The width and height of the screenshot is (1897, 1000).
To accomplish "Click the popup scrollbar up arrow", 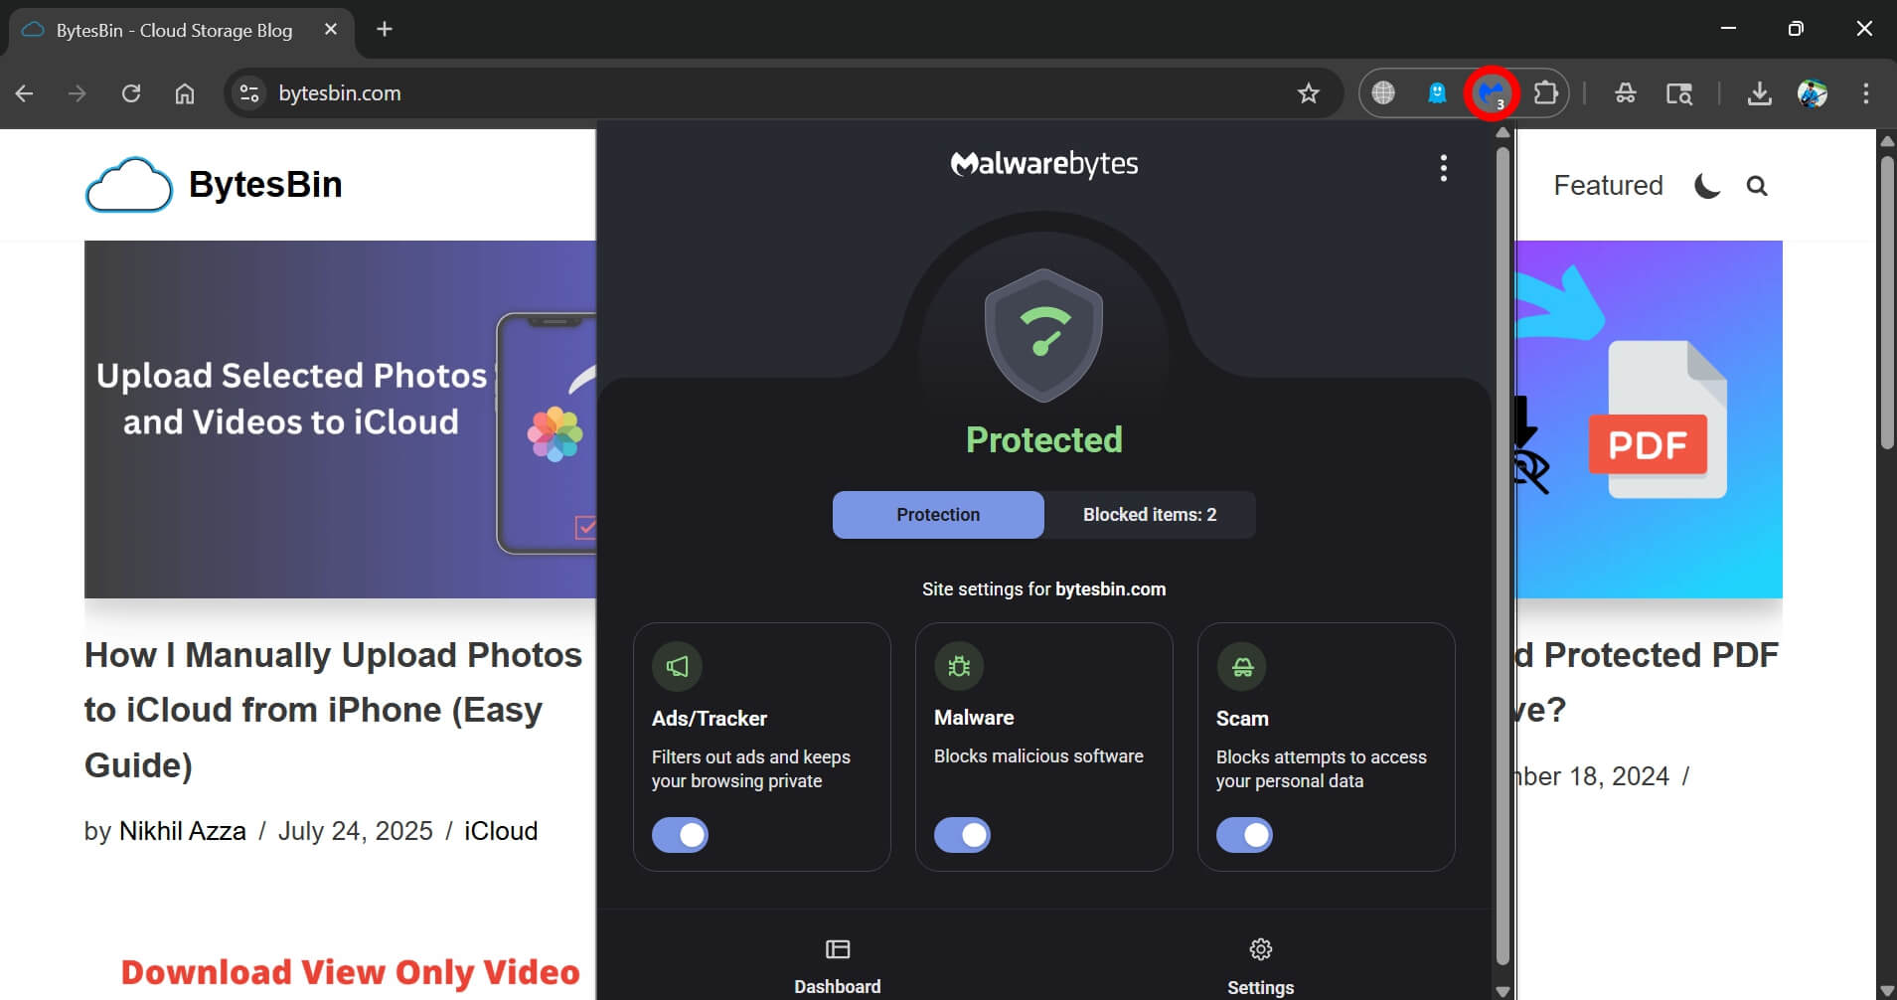I will [1502, 132].
